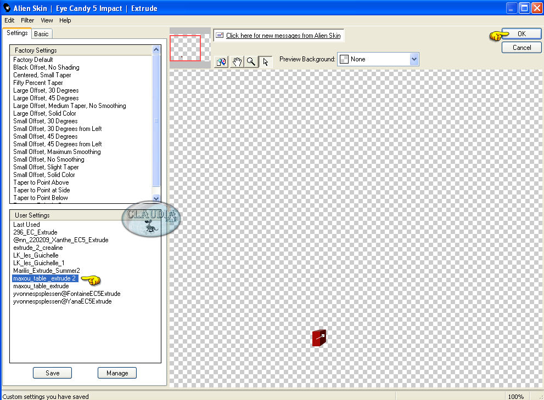The height and width of the screenshot is (400, 544).
Task: Select Fifty Percent Taper preset
Action: pyautogui.click(x=38, y=82)
